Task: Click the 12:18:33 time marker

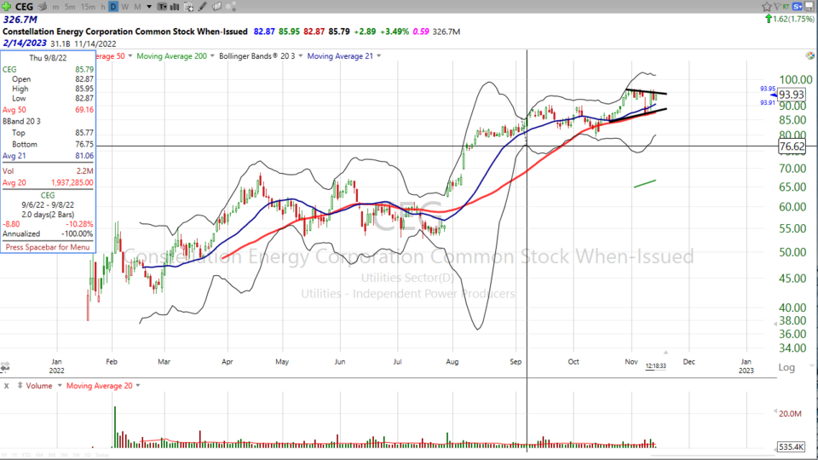Action: coord(656,366)
